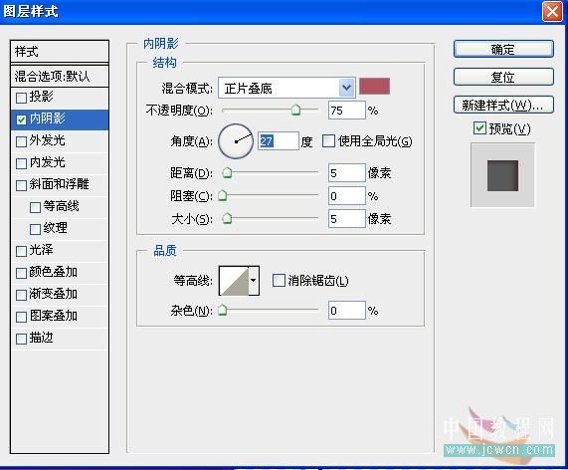
Task: Click the 角度 angle dial
Action: 236,141
